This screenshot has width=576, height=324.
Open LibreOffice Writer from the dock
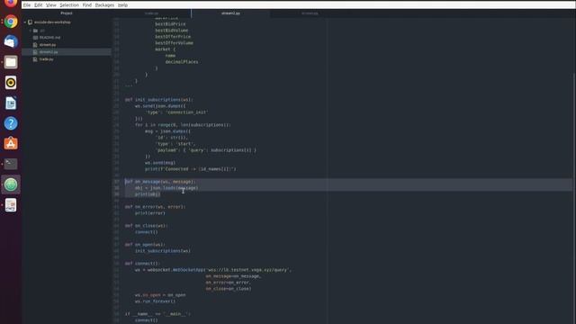click(x=11, y=103)
